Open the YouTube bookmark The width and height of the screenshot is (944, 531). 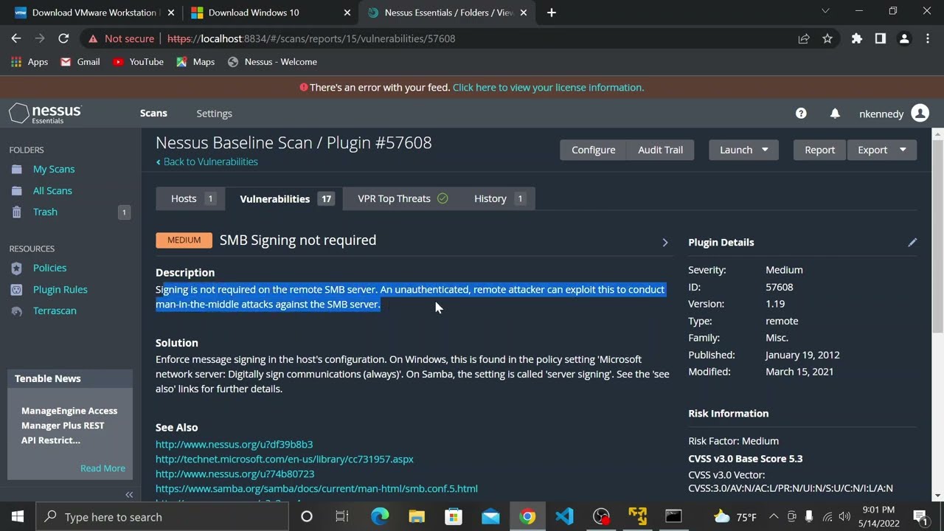[138, 62]
